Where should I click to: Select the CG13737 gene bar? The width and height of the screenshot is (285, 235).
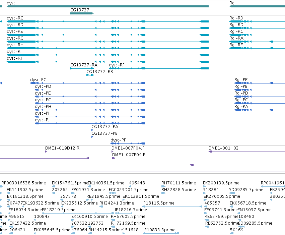coord(82,13)
